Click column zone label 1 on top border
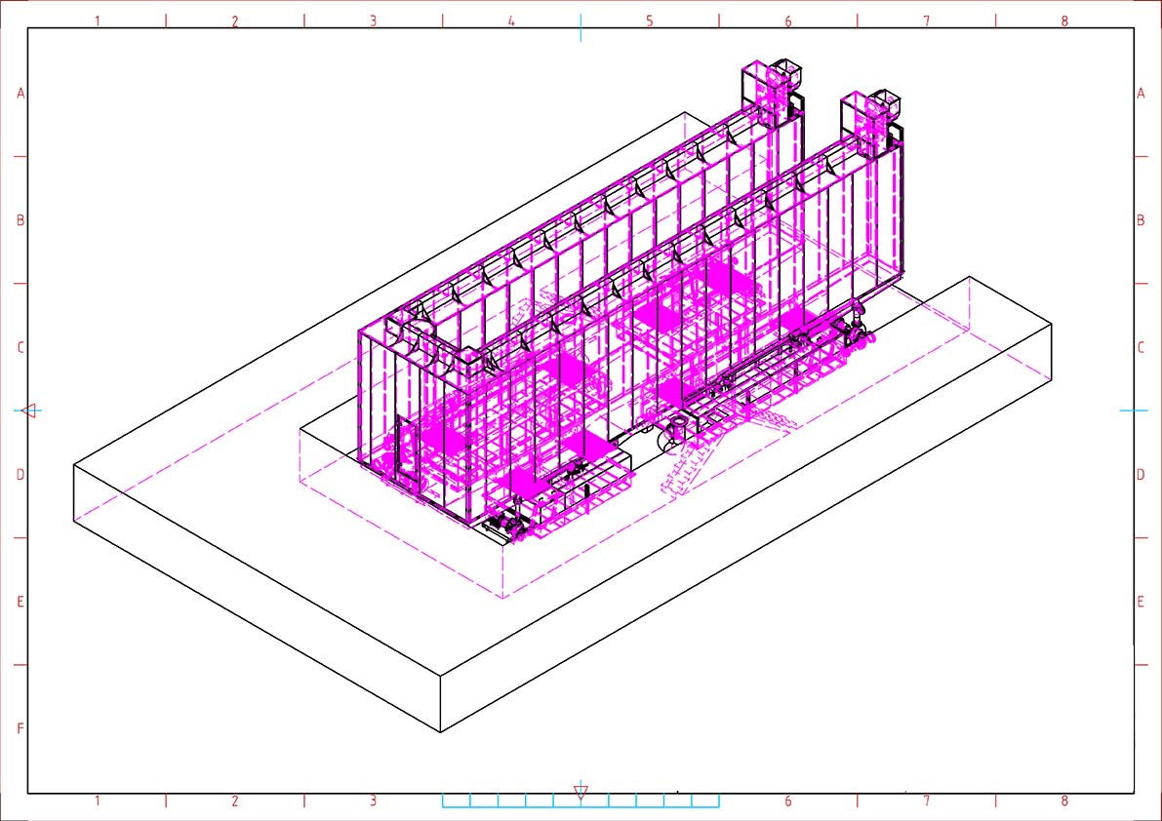This screenshot has width=1162, height=821. coord(97,20)
